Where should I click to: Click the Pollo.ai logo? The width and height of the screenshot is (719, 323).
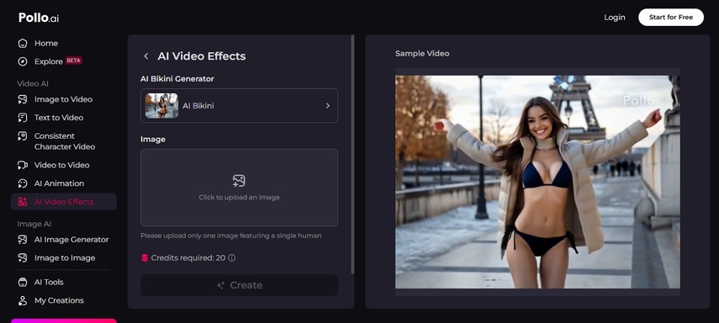click(39, 18)
